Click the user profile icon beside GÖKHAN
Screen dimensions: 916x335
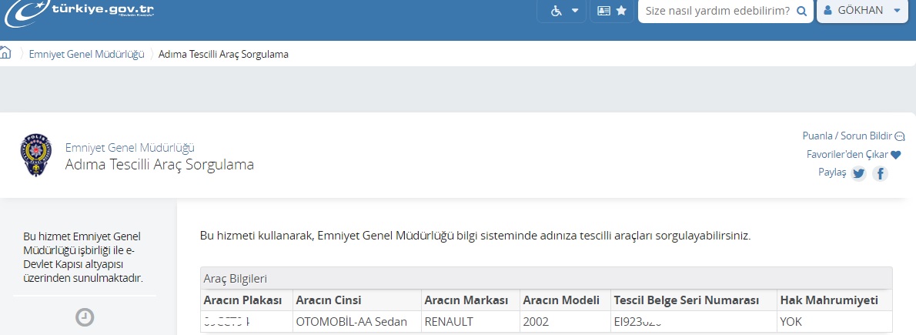coord(827,11)
